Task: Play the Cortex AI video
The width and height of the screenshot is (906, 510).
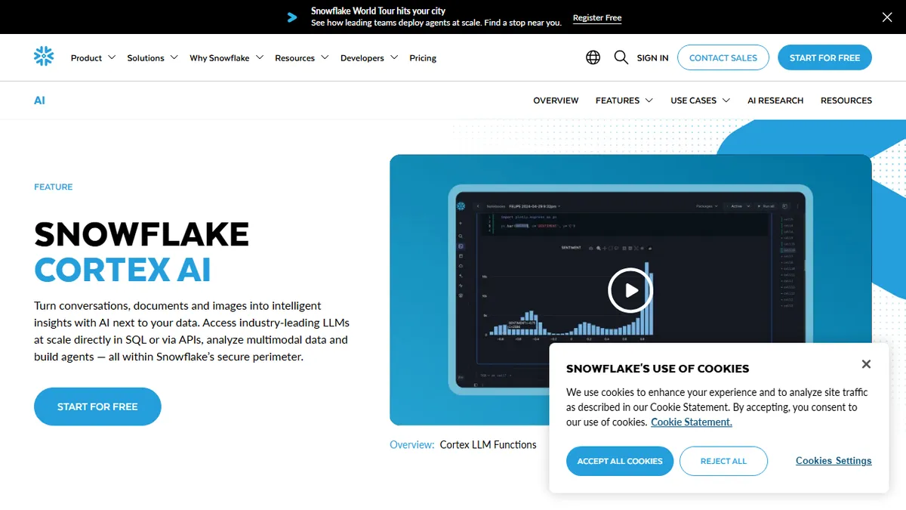Action: (x=630, y=290)
